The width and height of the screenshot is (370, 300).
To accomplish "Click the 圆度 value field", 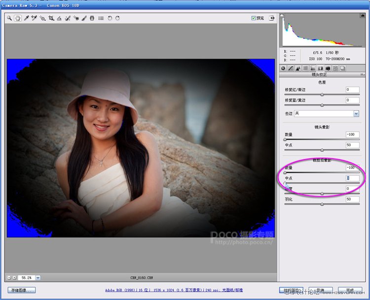I will 353,189.
